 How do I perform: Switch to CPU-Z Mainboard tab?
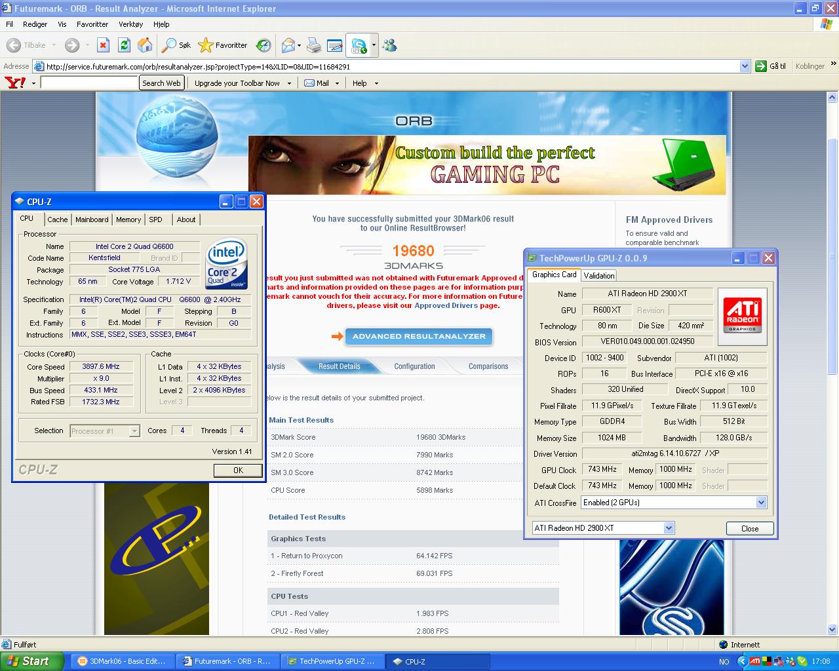pos(92,220)
